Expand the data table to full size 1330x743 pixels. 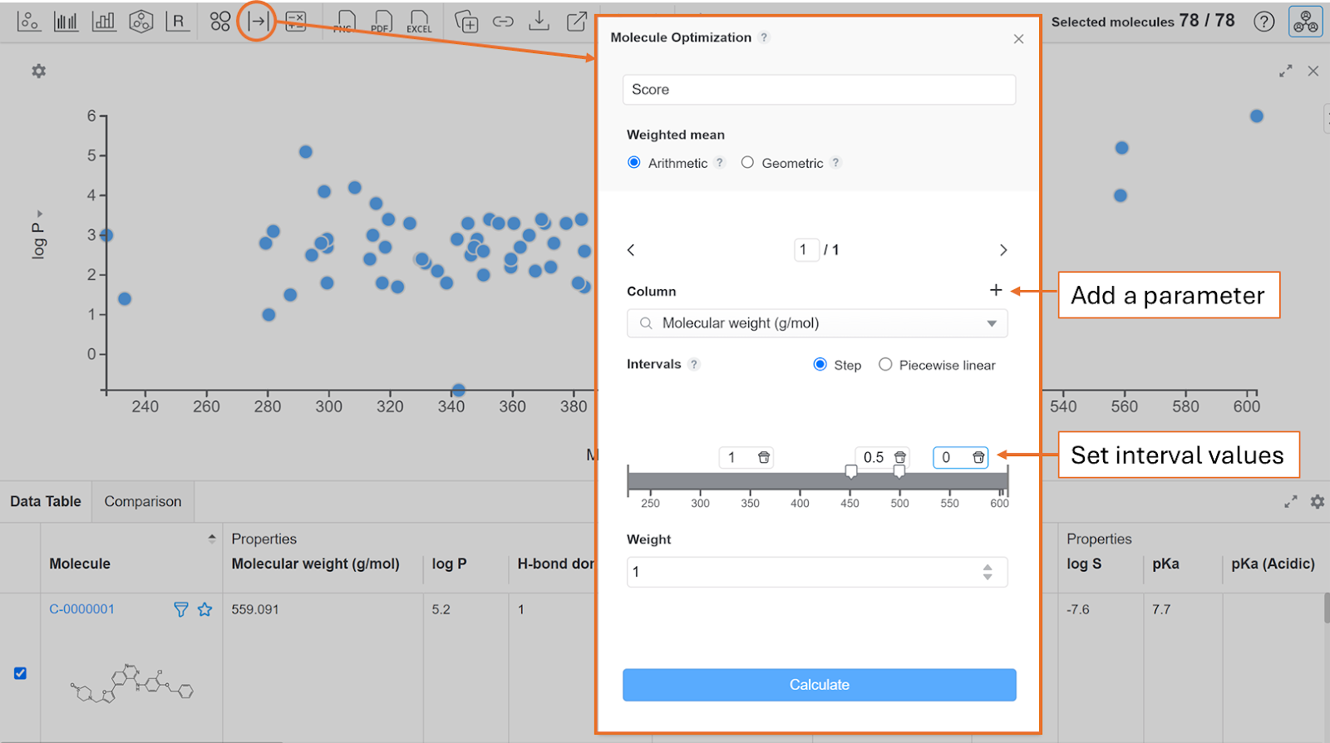click(1291, 502)
